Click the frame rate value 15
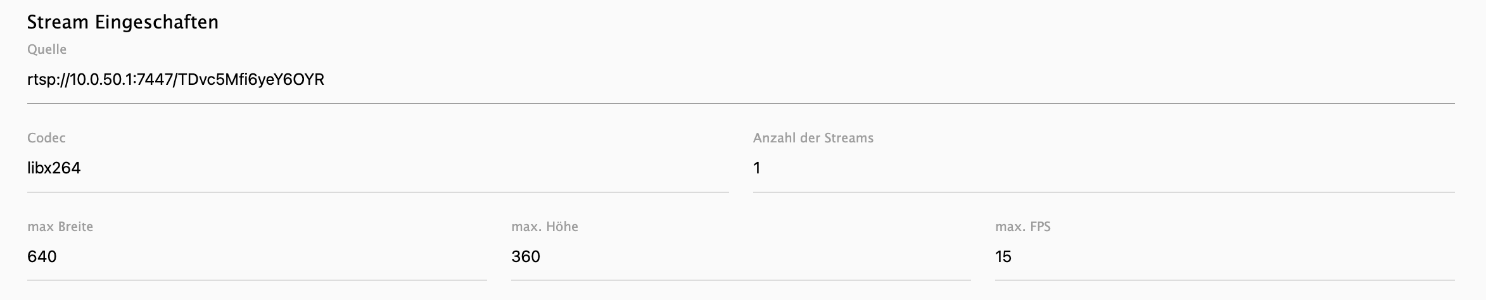 [1003, 257]
